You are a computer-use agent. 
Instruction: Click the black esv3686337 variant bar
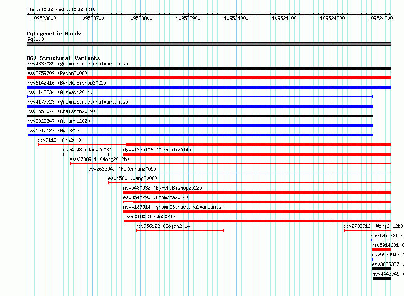click(x=382, y=269)
